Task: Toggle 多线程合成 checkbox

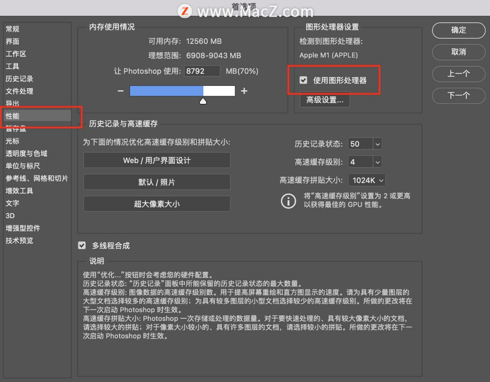Action: [x=82, y=245]
